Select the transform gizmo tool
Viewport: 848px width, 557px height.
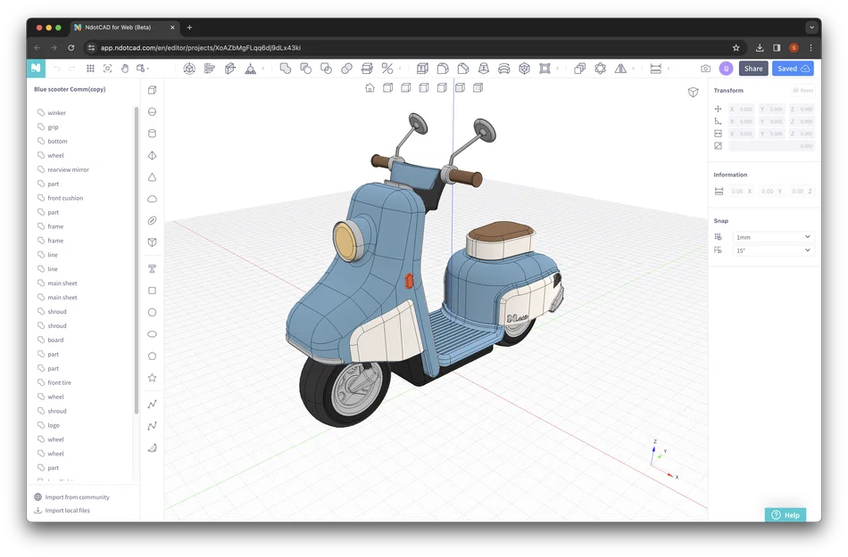pyautogui.click(x=188, y=69)
